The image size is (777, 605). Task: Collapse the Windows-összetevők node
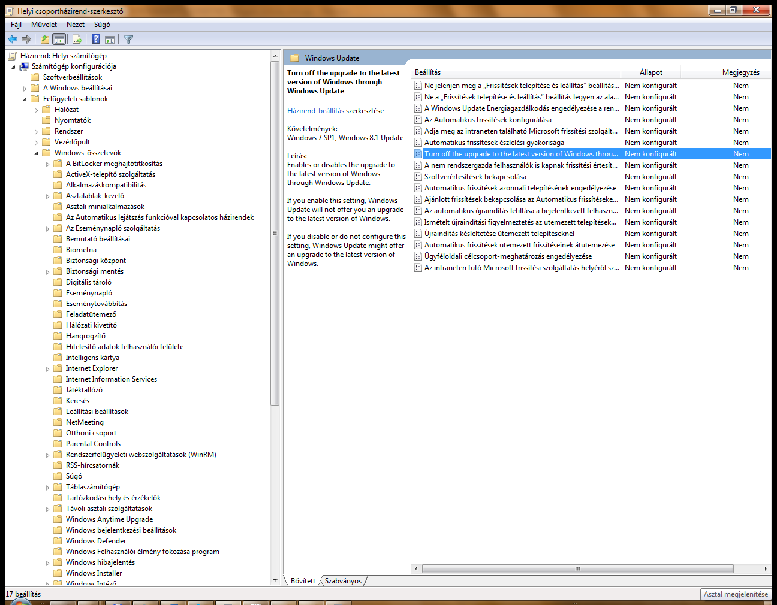[x=36, y=153]
